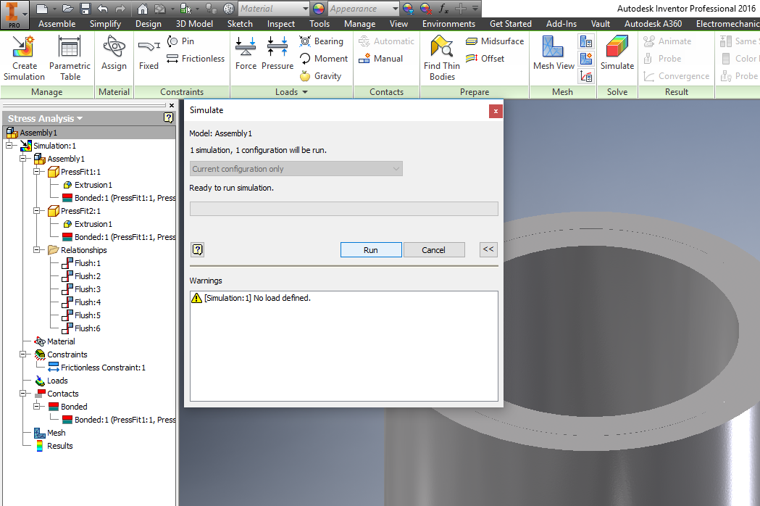
Task: Open the Assemble ribbon tab
Action: pos(57,24)
